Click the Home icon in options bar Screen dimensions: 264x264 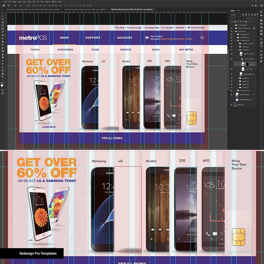click(4, 5)
